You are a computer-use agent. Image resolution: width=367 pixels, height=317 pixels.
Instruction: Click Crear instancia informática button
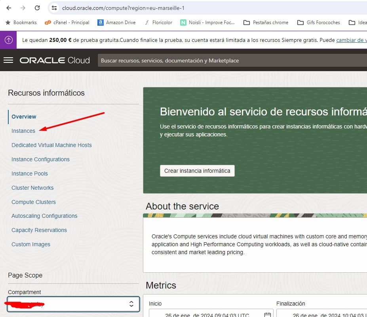point(197,171)
